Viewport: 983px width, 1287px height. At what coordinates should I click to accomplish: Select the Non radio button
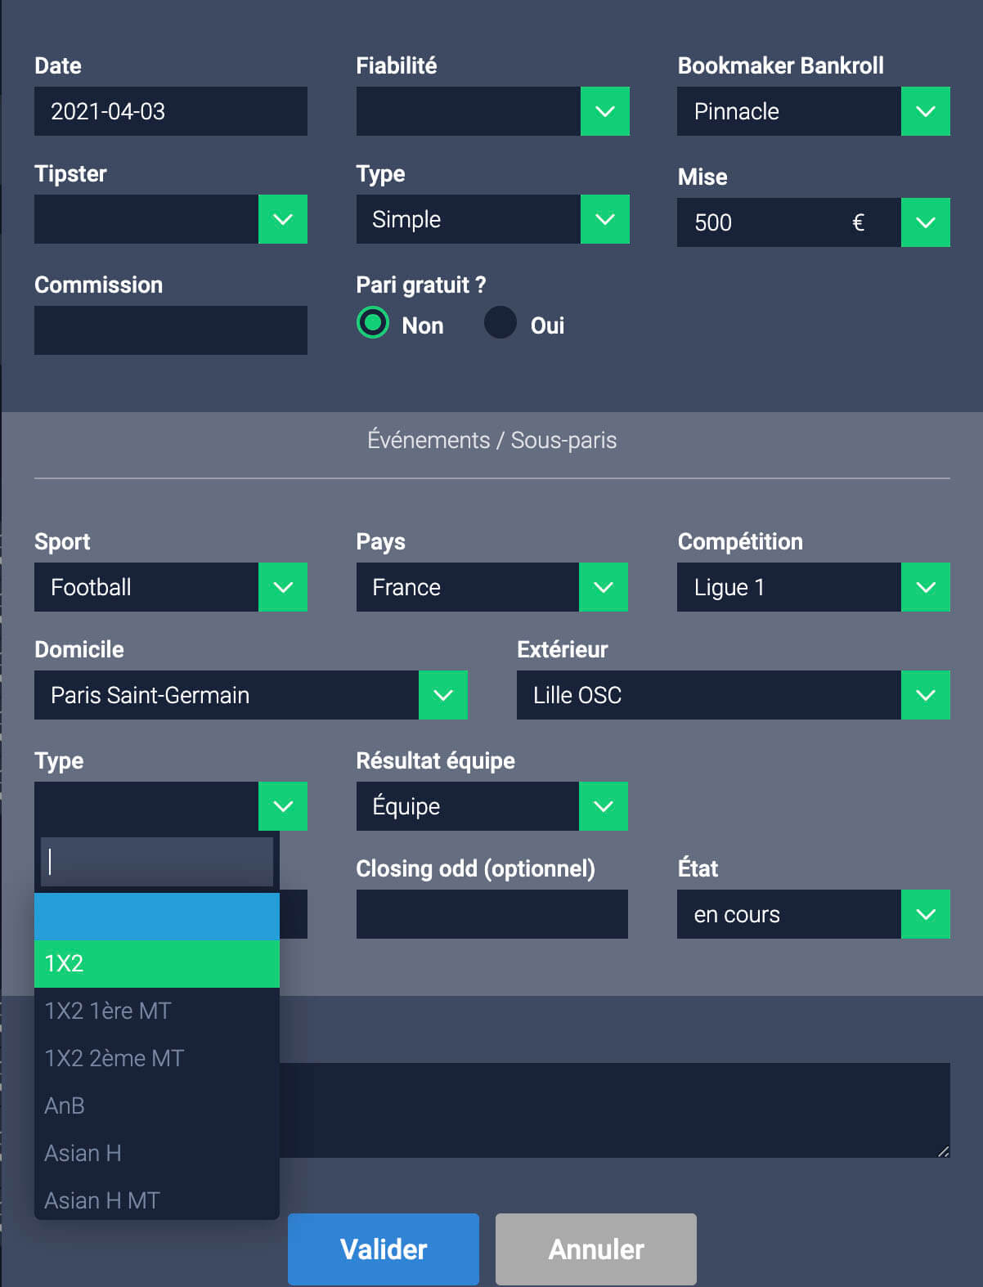click(373, 323)
